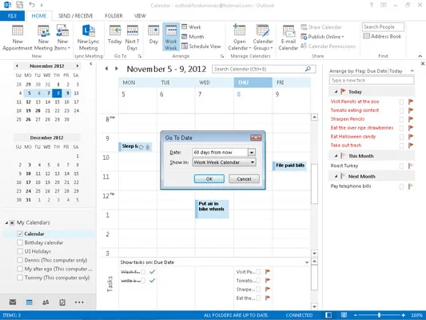426x320 pixels.
Task: Enable the Tommy calendar checkbox
Action: [20, 278]
